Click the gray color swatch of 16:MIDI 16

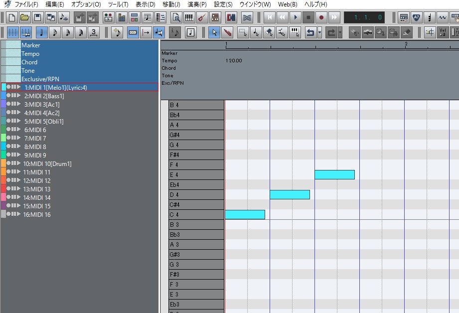point(3,214)
